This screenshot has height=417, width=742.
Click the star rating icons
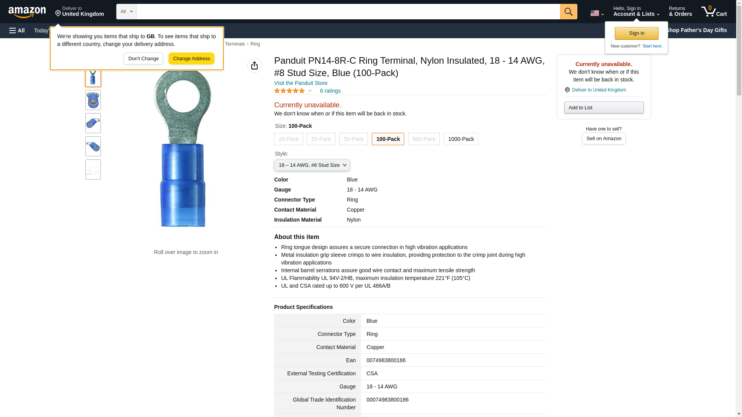[289, 91]
